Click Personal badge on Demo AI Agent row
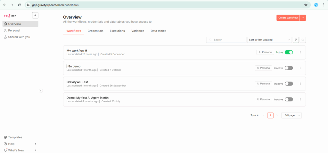Image resolution: width=328 pixels, height=153 pixels. [x=264, y=99]
